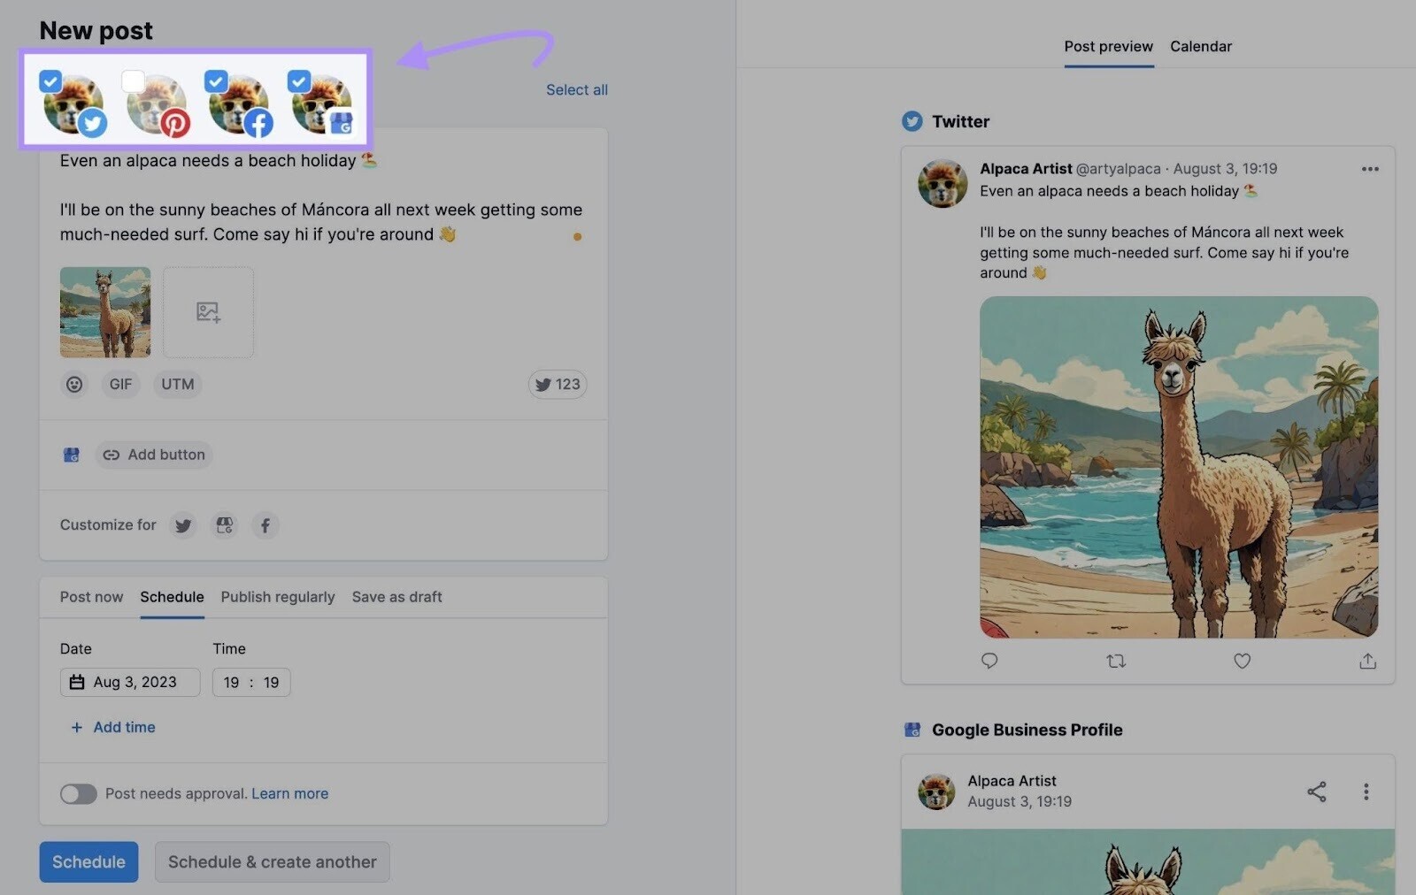Viewport: 1416px width, 895px height.
Task: Open the emoji picker
Action: point(74,384)
